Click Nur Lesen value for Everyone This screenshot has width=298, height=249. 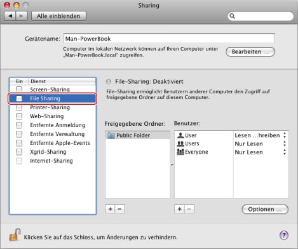248,152
